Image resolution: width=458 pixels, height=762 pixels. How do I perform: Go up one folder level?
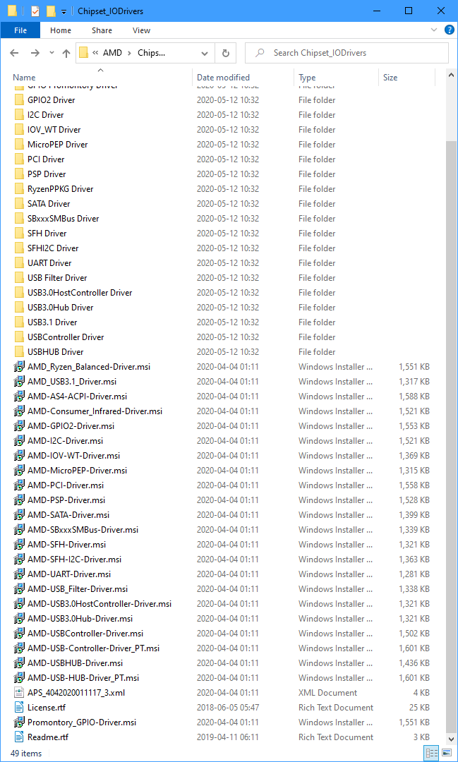(x=66, y=53)
